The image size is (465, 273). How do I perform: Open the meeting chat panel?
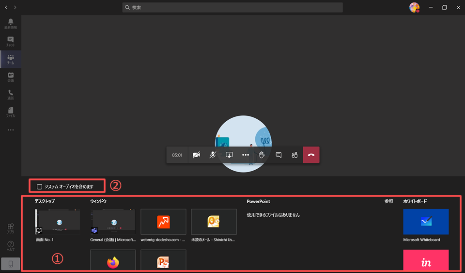coord(279,155)
